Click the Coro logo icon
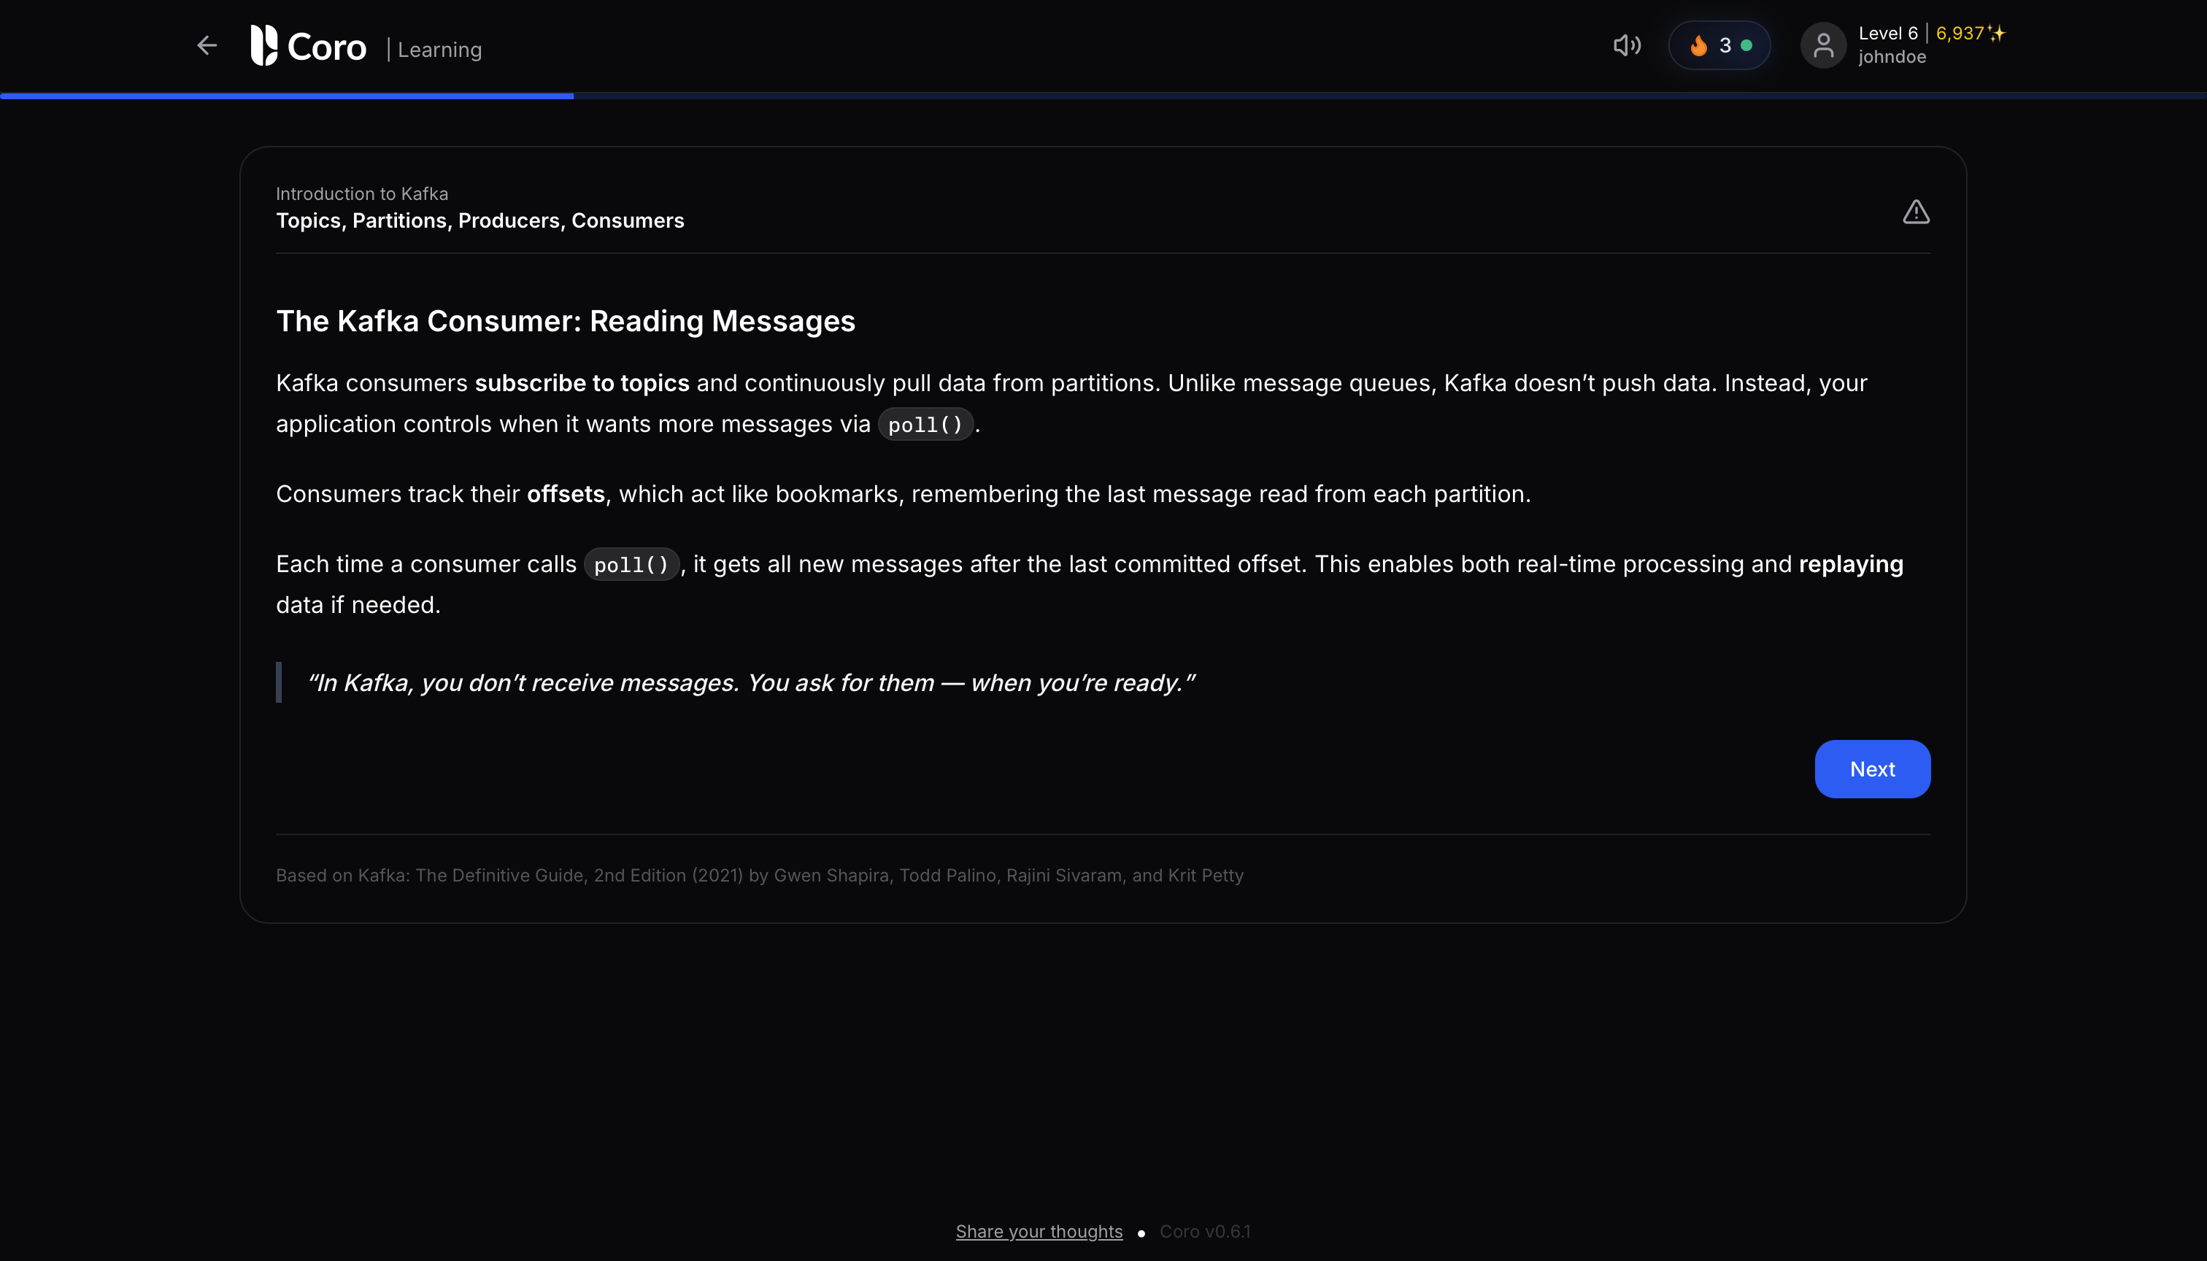The image size is (2207, 1261). tap(264, 45)
